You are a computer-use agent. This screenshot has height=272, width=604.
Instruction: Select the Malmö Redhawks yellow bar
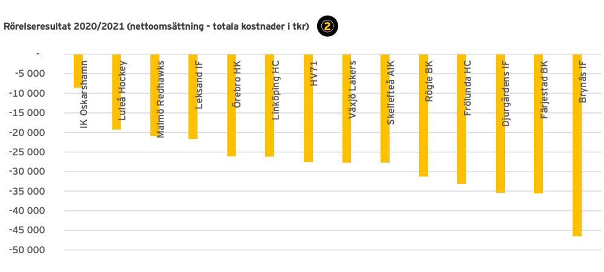155,95
